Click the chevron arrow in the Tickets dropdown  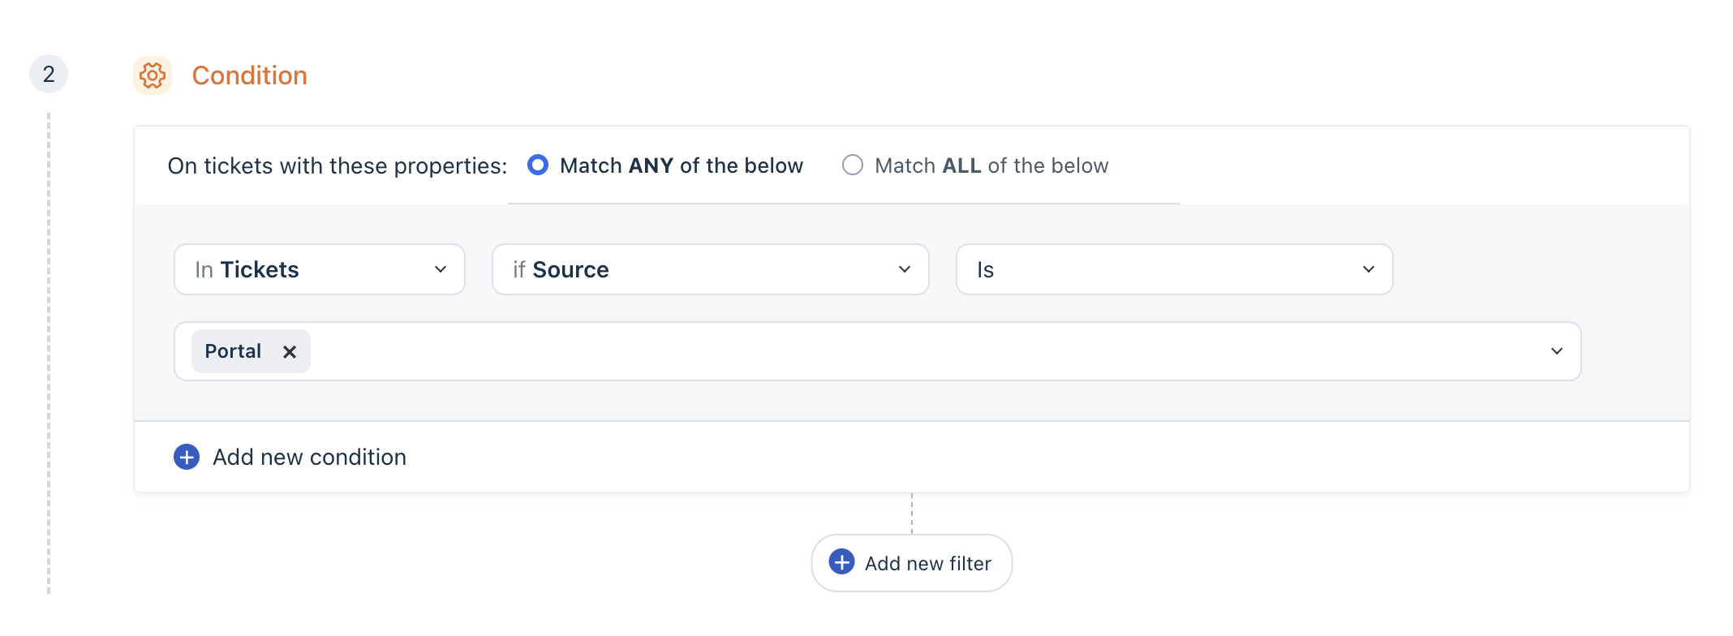441,269
